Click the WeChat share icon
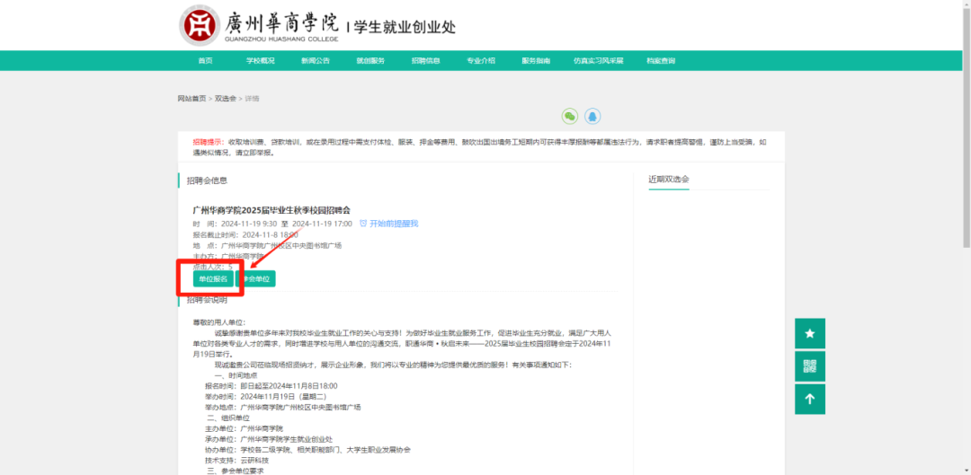 point(569,116)
